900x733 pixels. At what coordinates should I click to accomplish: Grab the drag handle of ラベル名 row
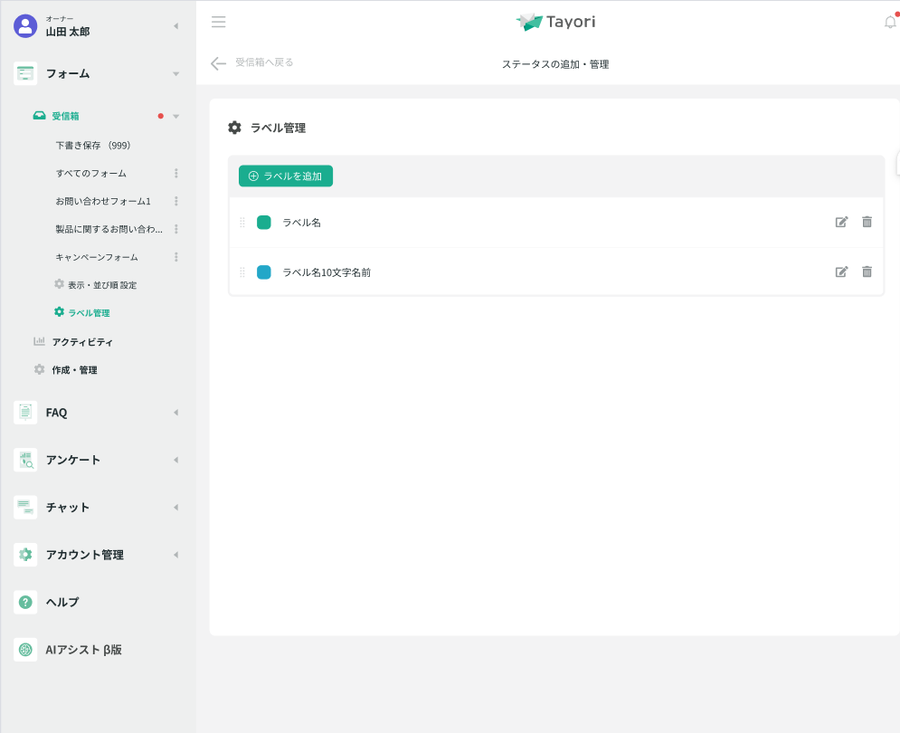pyautogui.click(x=242, y=223)
